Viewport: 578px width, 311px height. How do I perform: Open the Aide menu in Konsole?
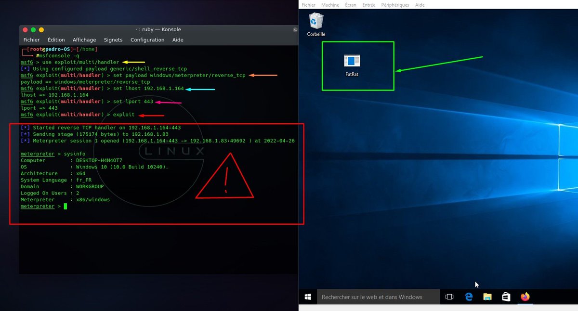[178, 40]
